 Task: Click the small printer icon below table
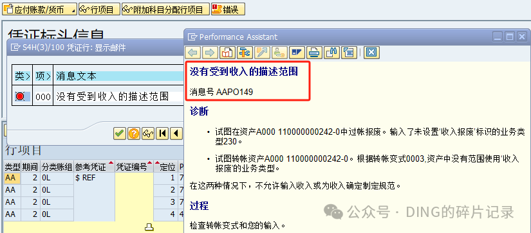click(x=149, y=227)
